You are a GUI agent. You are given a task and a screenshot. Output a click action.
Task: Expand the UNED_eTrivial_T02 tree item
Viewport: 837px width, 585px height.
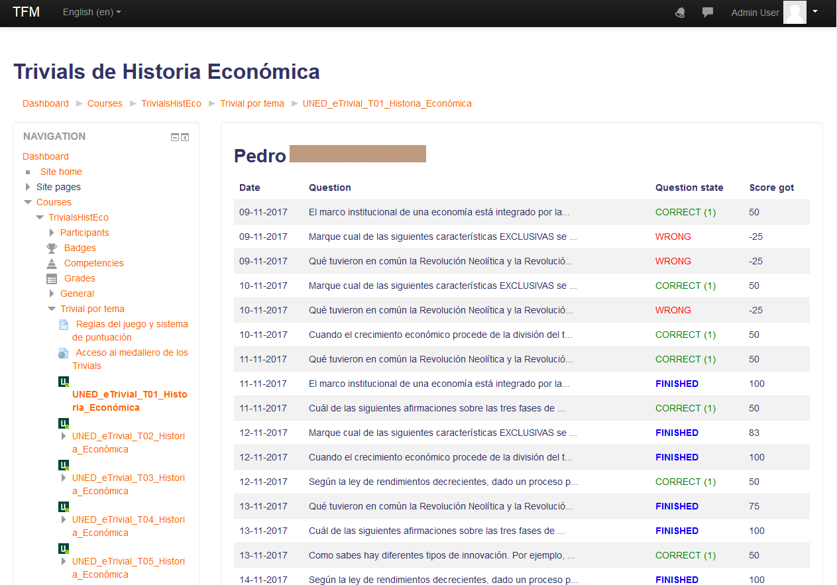pos(64,437)
